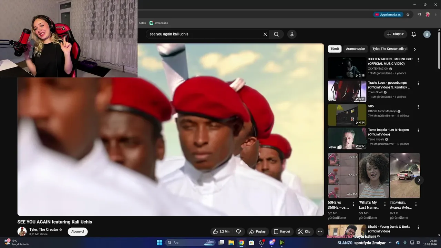Open options menu for What's My Last Name short
Viewport: 441px width, 248px height.
(x=385, y=204)
